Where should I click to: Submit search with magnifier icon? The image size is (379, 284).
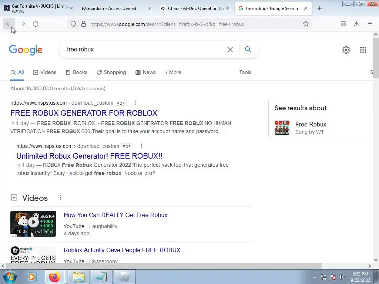[248, 50]
